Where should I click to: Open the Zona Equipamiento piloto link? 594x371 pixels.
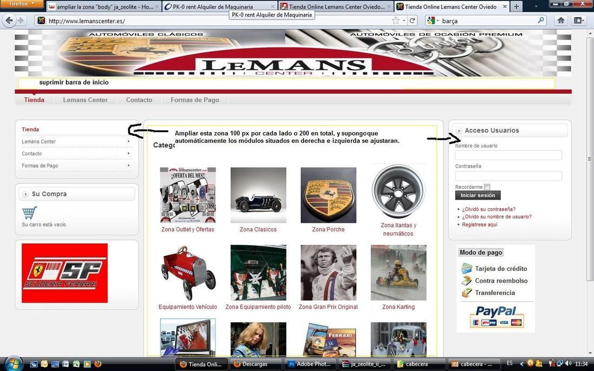point(258,307)
